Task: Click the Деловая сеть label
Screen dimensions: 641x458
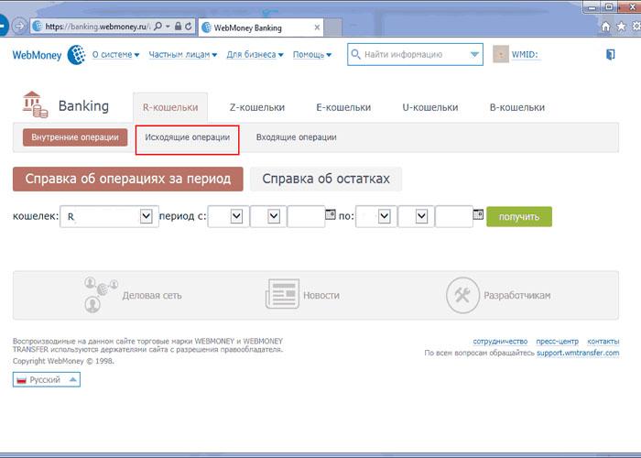Action: click(x=152, y=295)
